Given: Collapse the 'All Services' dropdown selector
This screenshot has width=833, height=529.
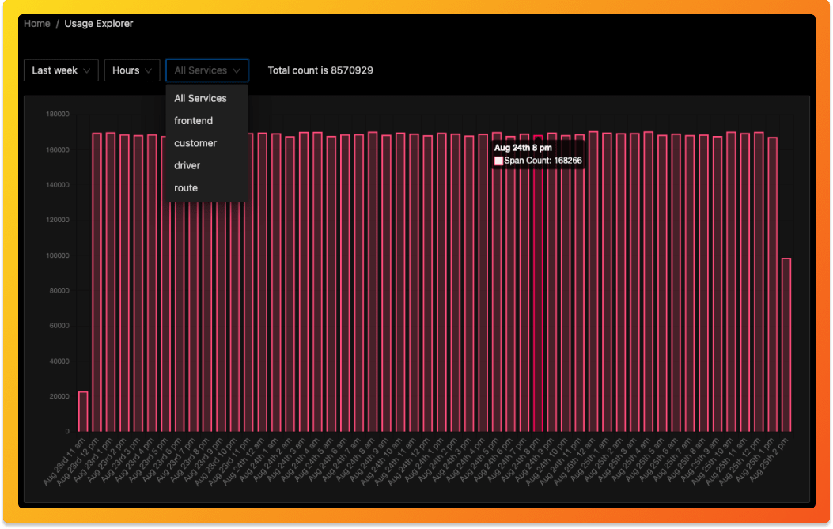Looking at the screenshot, I should pyautogui.click(x=206, y=70).
